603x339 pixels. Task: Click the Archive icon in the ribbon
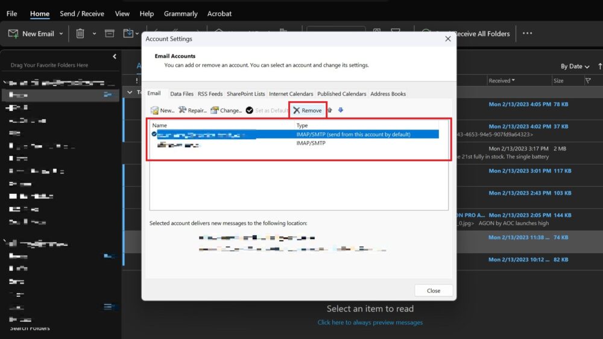coord(110,34)
